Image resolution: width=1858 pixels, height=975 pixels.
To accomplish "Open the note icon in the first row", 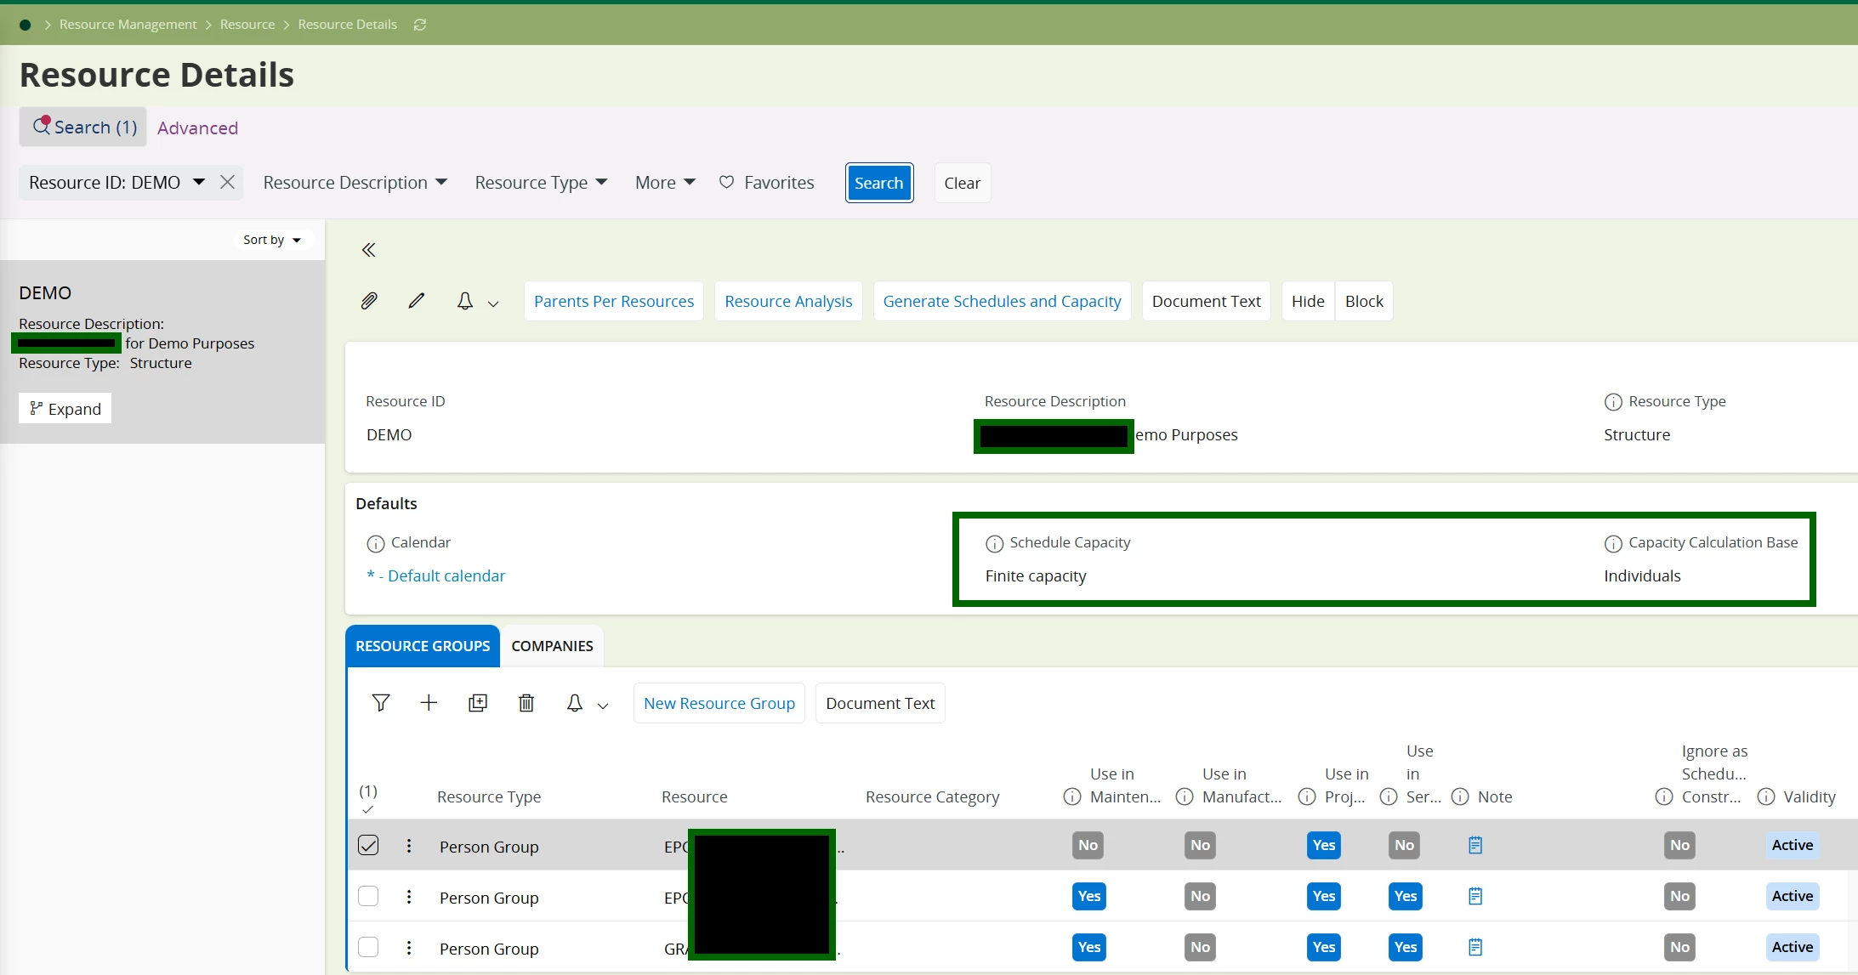I will [1475, 845].
